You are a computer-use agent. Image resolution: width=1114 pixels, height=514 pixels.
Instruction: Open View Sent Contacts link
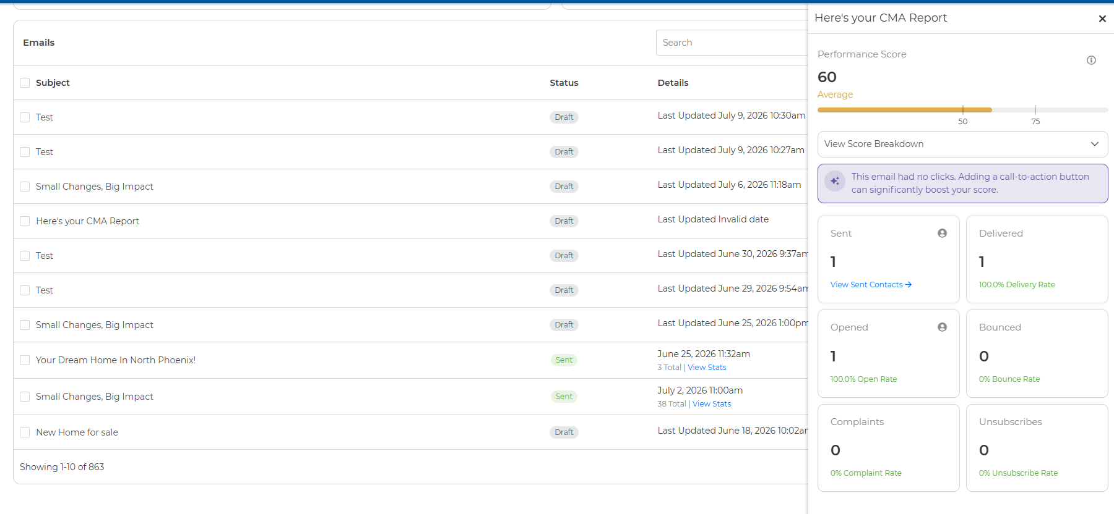[871, 284]
